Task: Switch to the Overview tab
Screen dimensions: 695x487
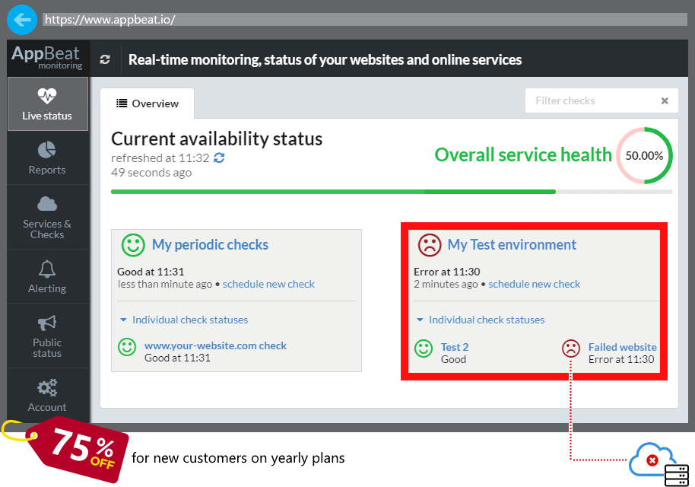Action: click(148, 103)
